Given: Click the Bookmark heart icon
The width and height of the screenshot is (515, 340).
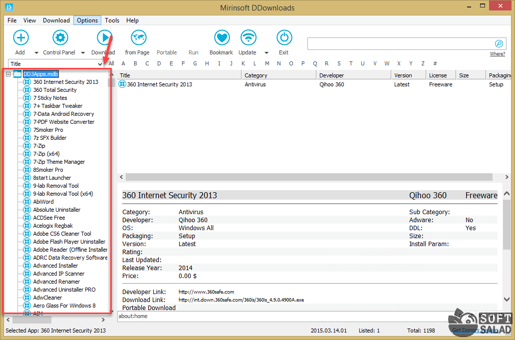Looking at the screenshot, I should pyautogui.click(x=221, y=37).
